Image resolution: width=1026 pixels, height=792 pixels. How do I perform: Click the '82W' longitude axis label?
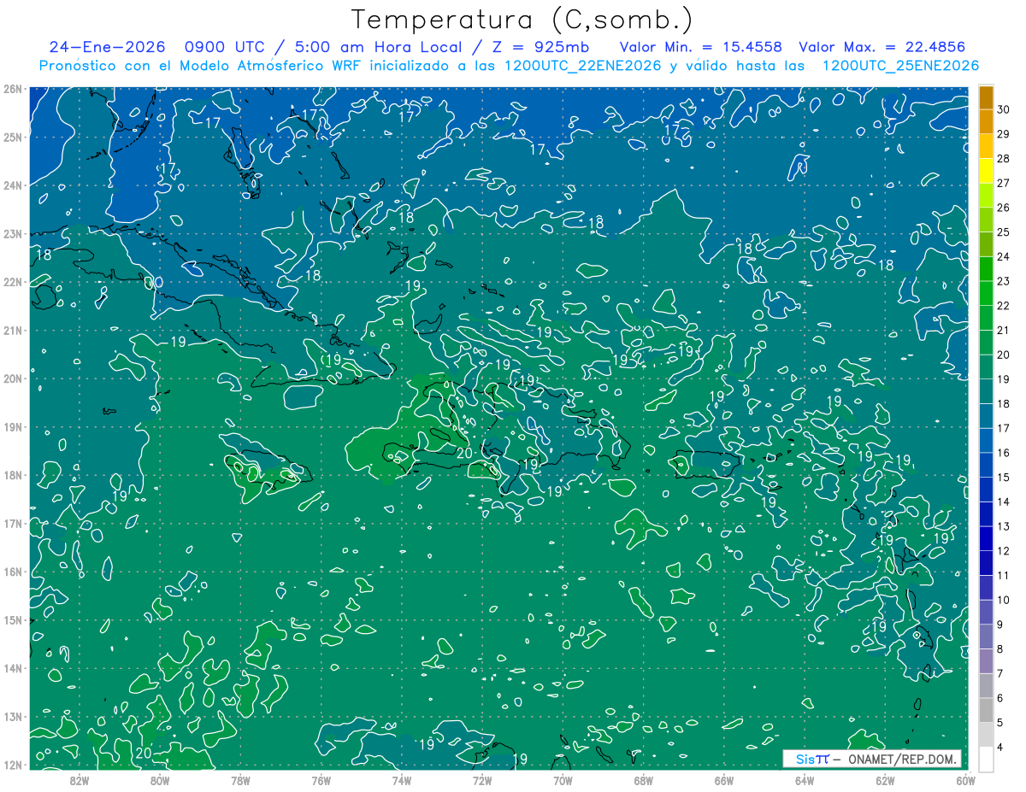tap(80, 780)
